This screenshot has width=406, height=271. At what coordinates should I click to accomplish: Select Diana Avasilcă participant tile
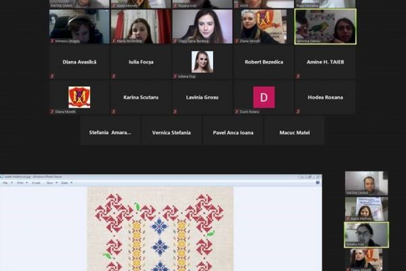79,62
